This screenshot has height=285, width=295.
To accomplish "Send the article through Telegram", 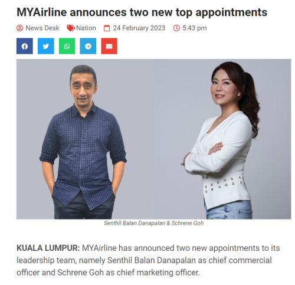I will [x=88, y=46].
